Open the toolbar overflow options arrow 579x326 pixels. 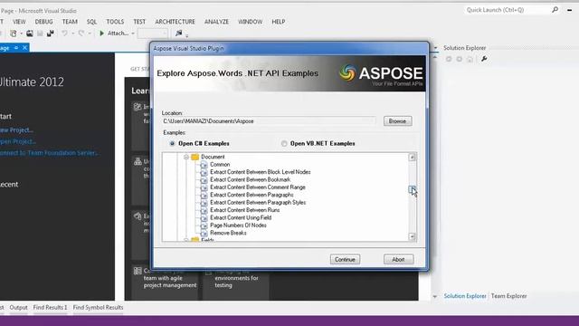click(187, 36)
